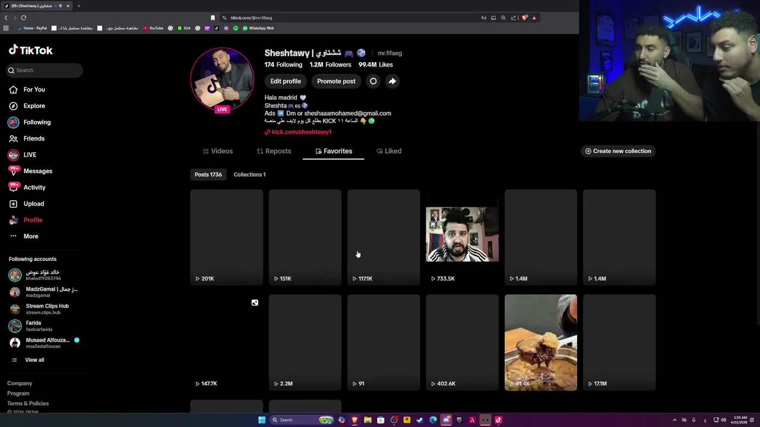Screen dimensions: 760x427
Task: Open profile settings gear icon
Action: click(373, 81)
